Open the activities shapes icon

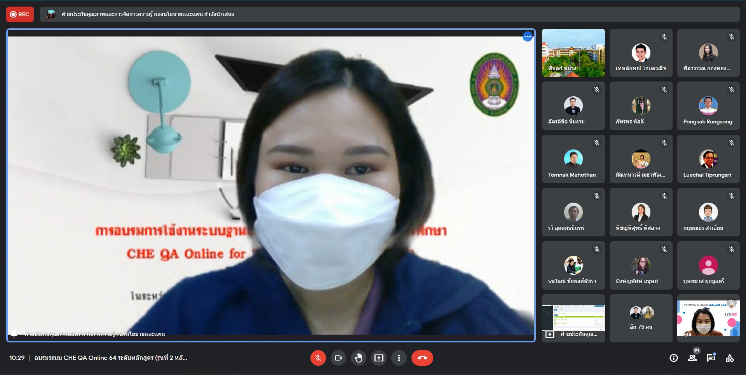(730, 358)
